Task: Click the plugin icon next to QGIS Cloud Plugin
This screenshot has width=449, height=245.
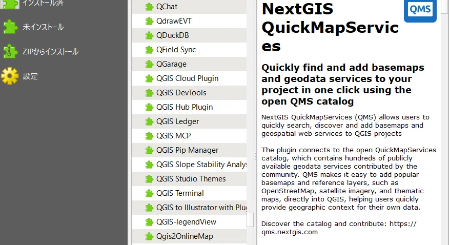Action: (149, 78)
